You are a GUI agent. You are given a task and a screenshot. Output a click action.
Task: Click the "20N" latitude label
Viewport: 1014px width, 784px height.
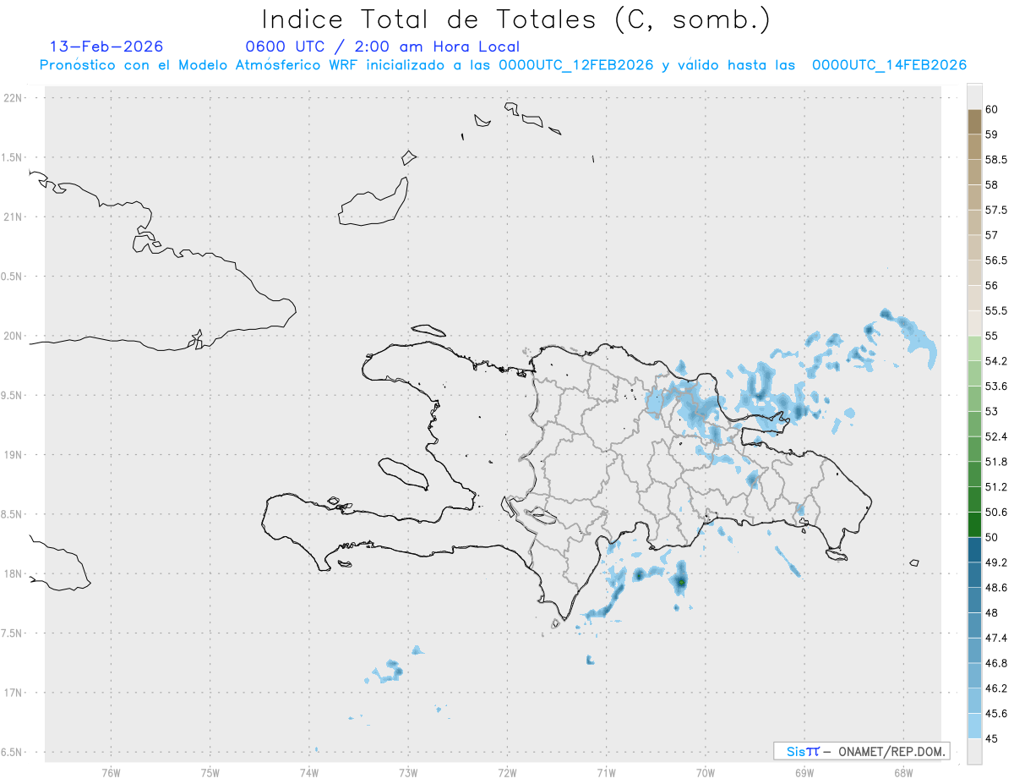14,336
